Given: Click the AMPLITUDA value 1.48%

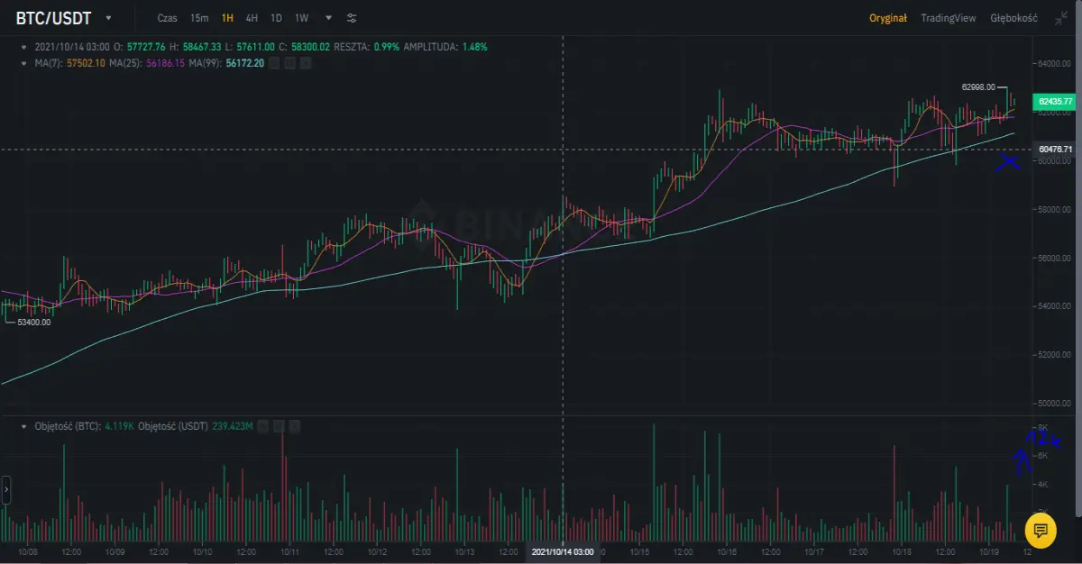Looking at the screenshot, I should coord(475,46).
